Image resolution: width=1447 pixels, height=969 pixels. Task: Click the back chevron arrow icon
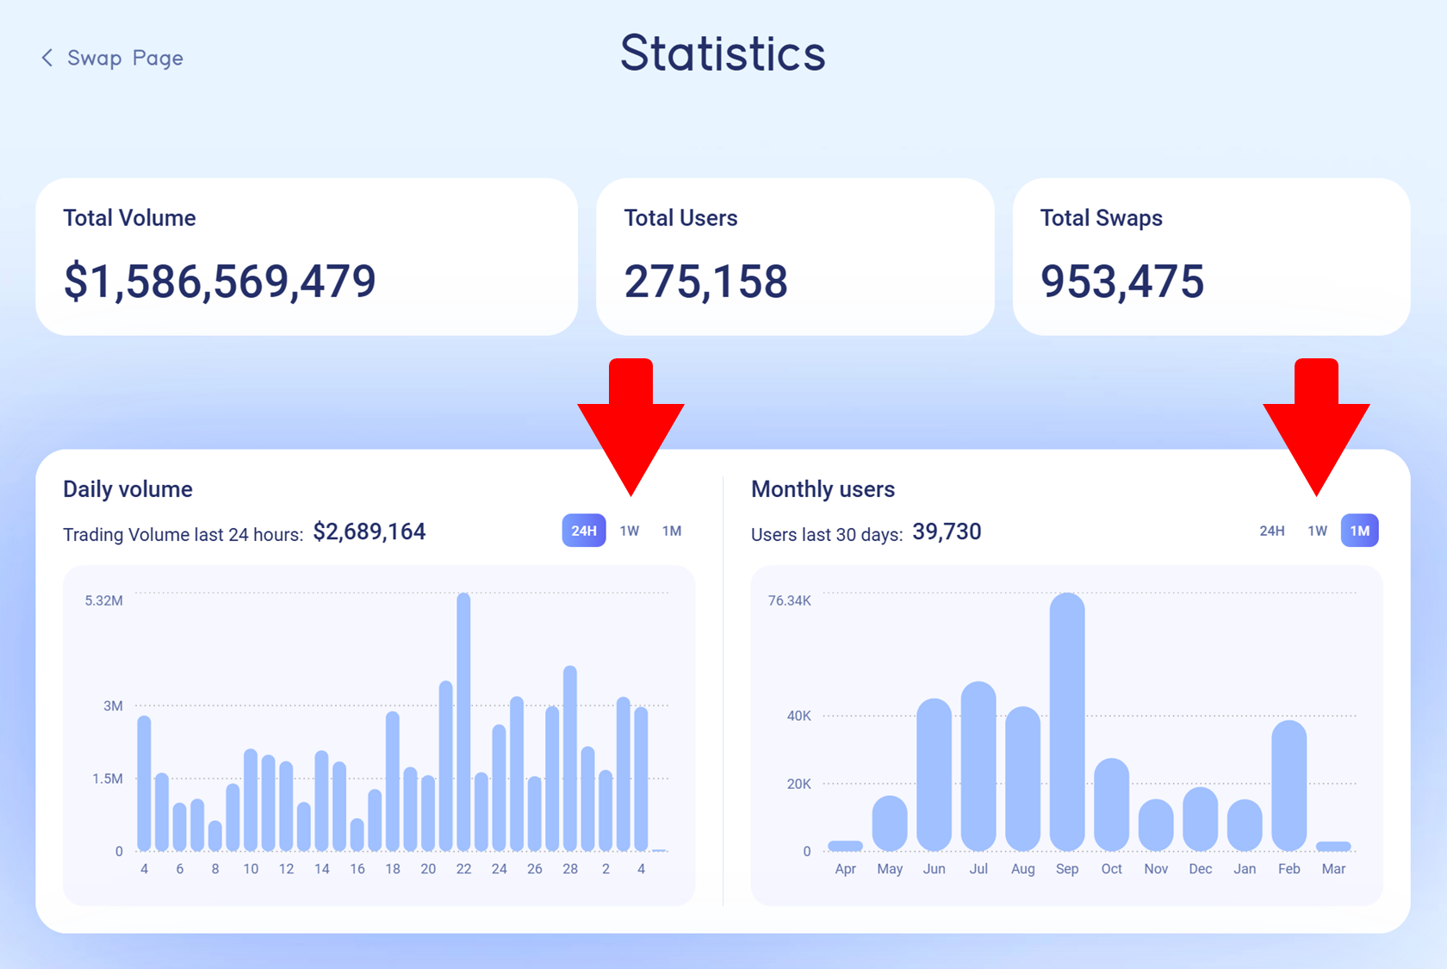point(47,58)
